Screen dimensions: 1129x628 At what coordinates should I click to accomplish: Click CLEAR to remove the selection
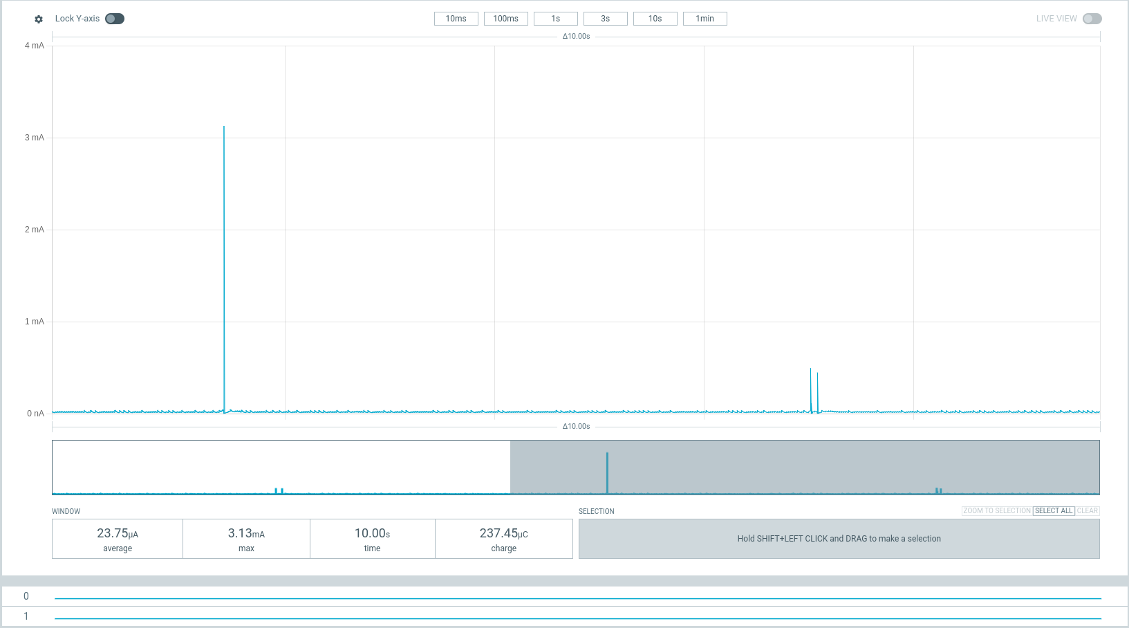pyautogui.click(x=1088, y=510)
